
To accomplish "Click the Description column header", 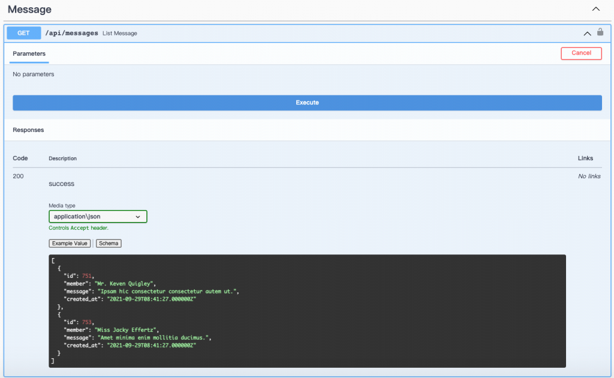I will [62, 158].
